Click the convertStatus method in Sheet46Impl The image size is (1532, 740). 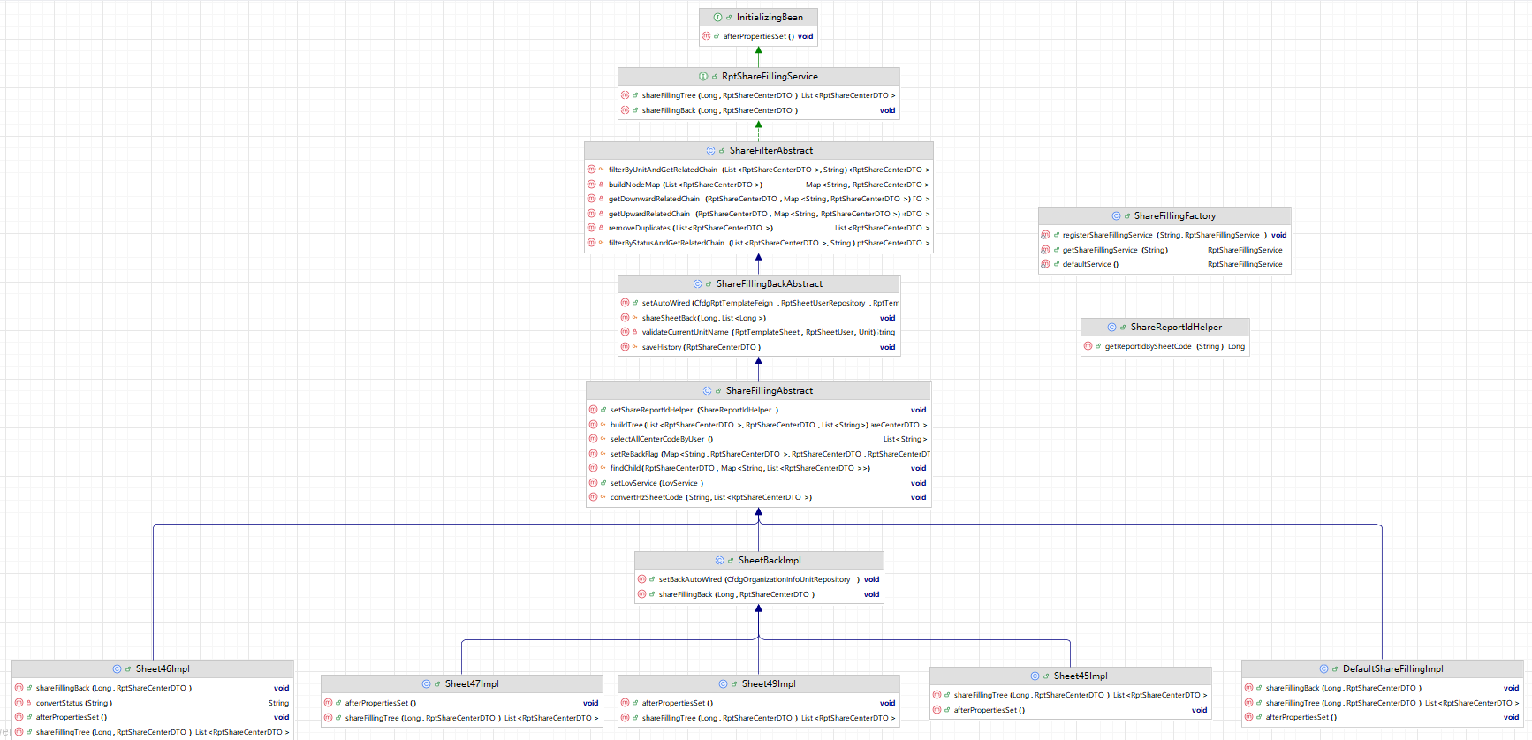(73, 703)
